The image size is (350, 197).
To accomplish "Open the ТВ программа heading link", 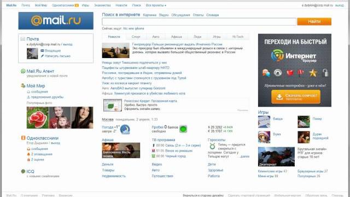I will pos(164,140).
